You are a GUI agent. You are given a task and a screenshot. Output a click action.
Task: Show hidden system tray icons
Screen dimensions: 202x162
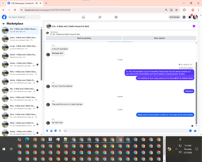coord(176,149)
